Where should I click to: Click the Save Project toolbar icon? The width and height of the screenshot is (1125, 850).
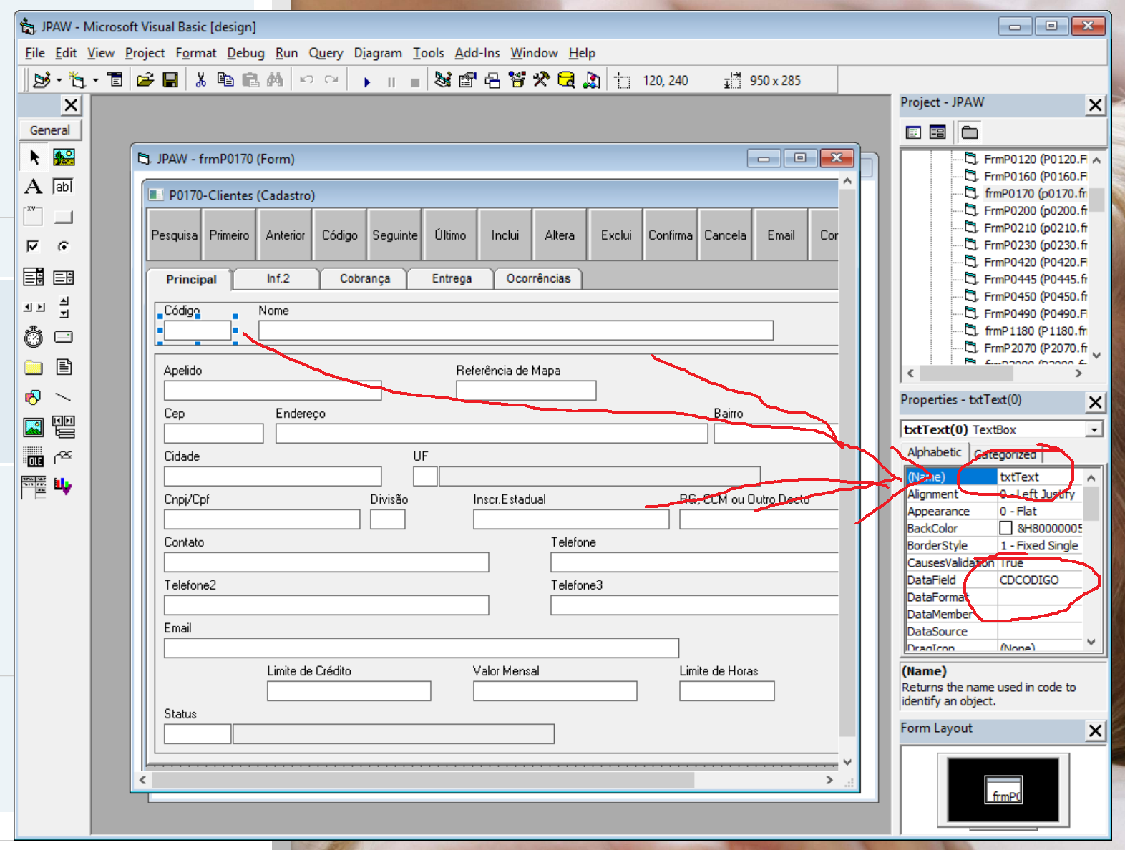coord(170,80)
